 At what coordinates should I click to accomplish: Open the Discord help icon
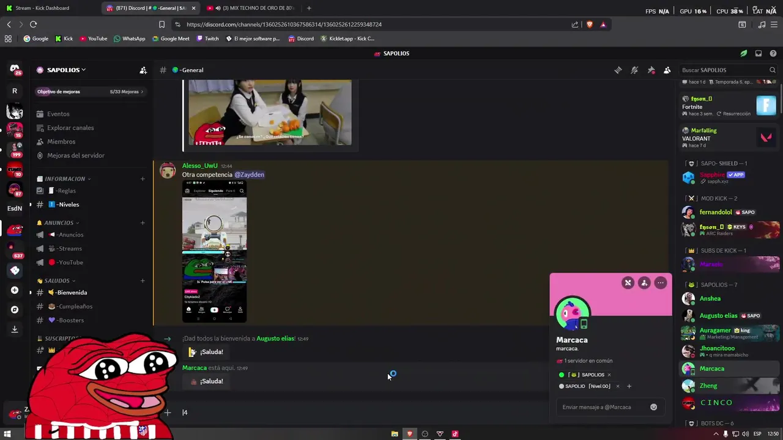[773, 53]
